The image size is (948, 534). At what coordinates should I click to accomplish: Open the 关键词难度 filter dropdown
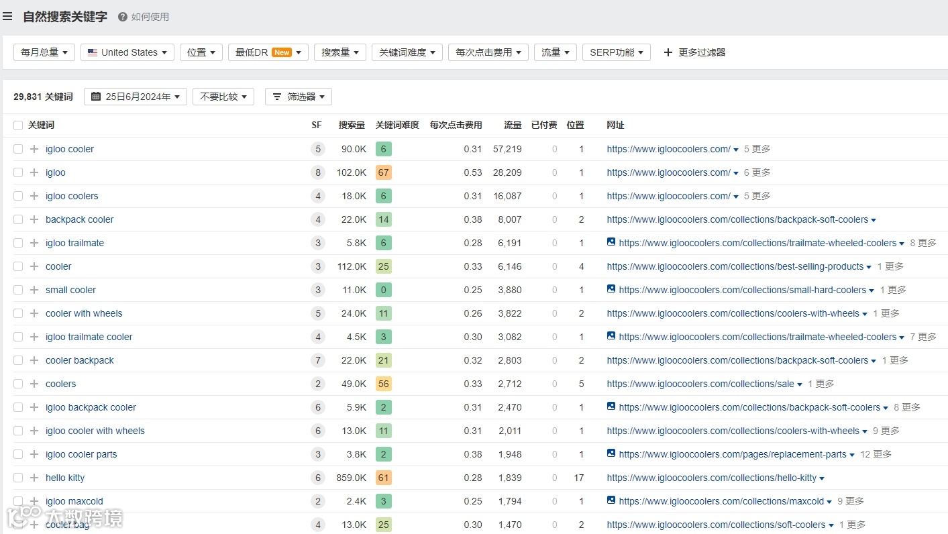pos(407,52)
